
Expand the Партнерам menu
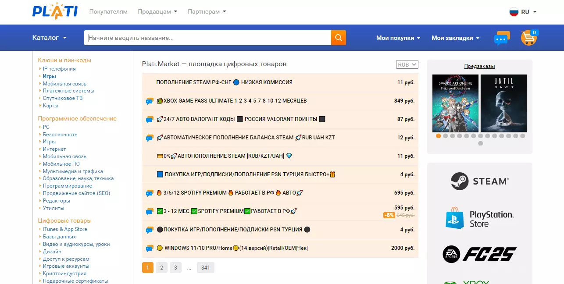207,12
